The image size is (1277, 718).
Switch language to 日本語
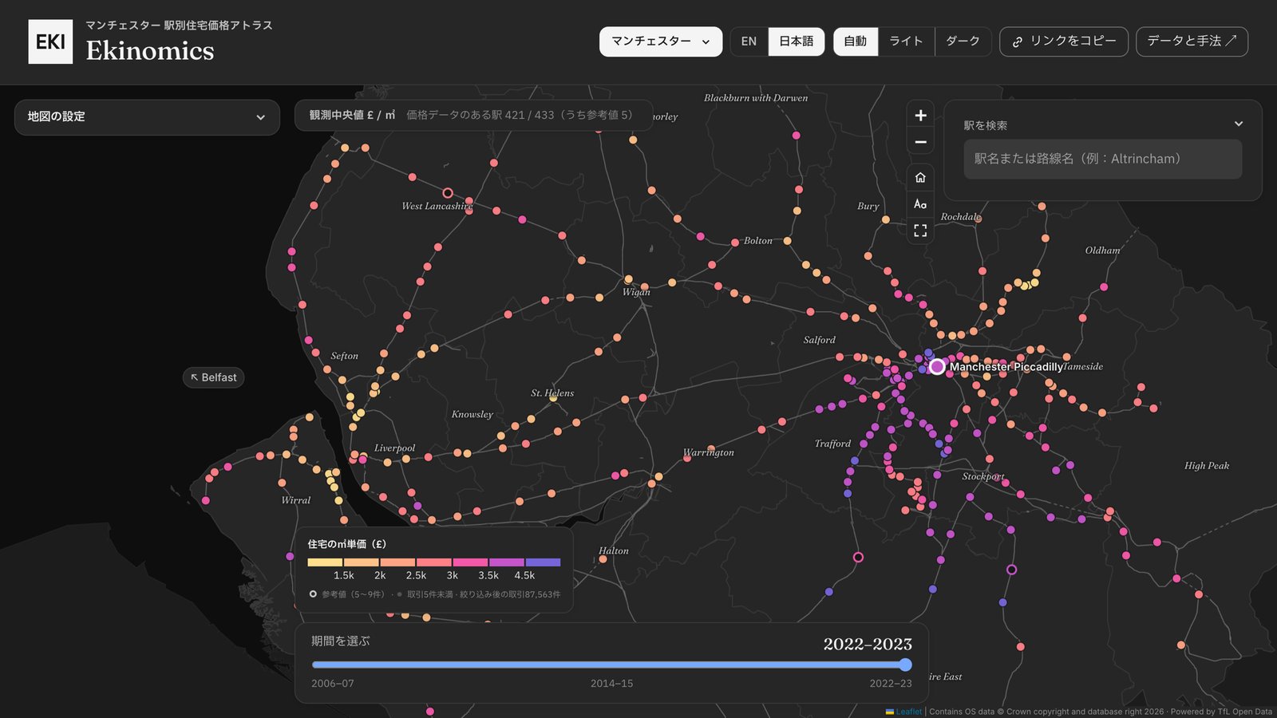click(x=797, y=41)
